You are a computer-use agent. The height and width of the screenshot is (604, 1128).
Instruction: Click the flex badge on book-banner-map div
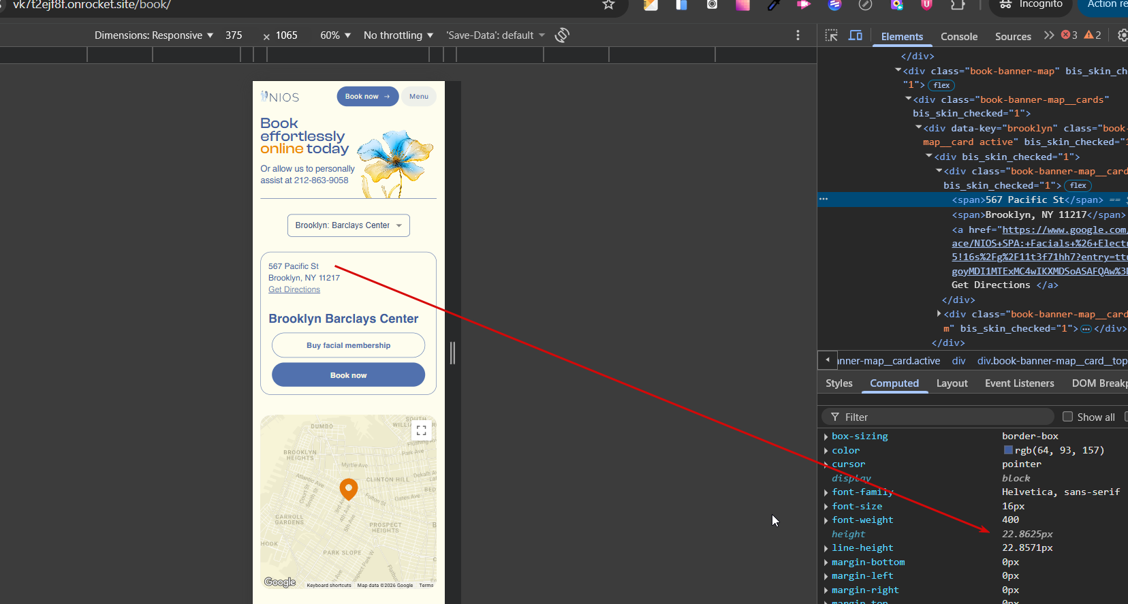pyautogui.click(x=942, y=85)
